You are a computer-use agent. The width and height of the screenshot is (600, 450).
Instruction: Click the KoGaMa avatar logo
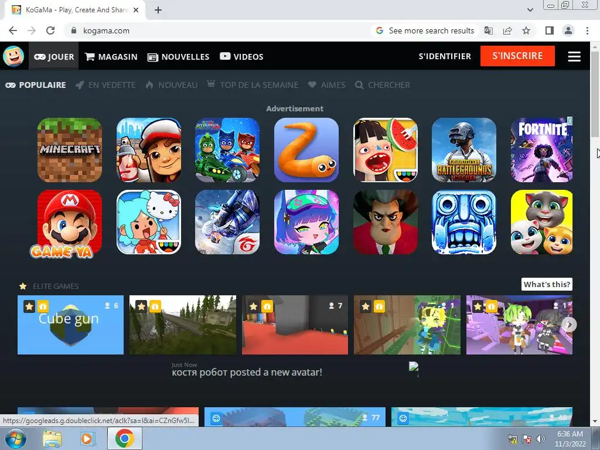pyautogui.click(x=13, y=56)
